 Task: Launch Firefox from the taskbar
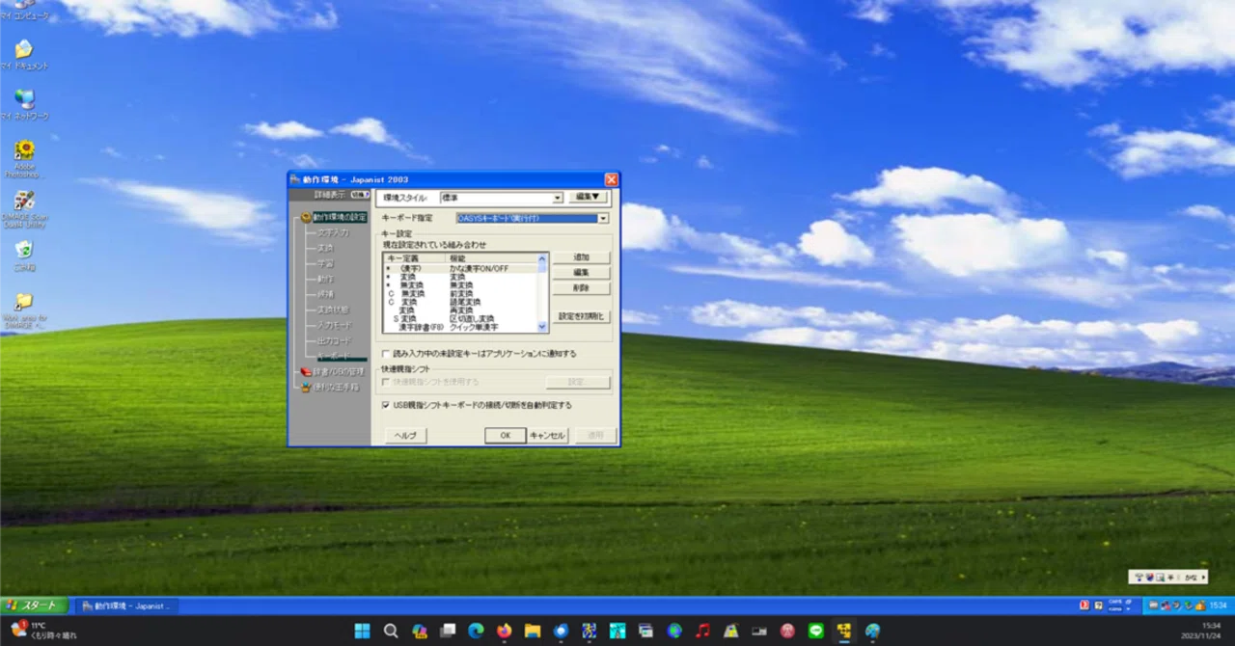[x=504, y=631]
